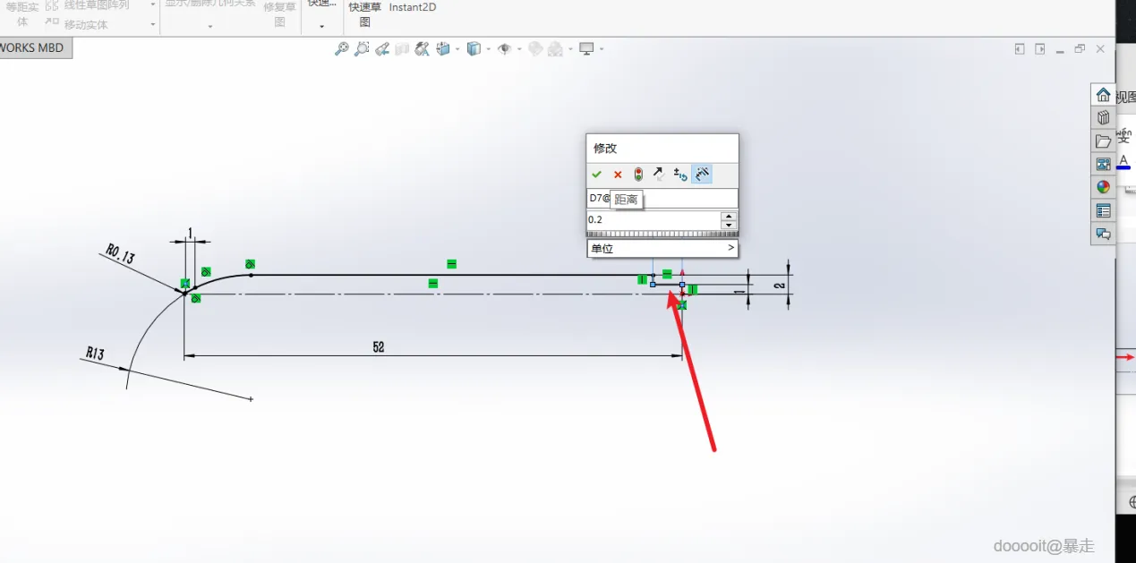Click the 0.2 dimension value field
1136x563 pixels.
point(653,220)
